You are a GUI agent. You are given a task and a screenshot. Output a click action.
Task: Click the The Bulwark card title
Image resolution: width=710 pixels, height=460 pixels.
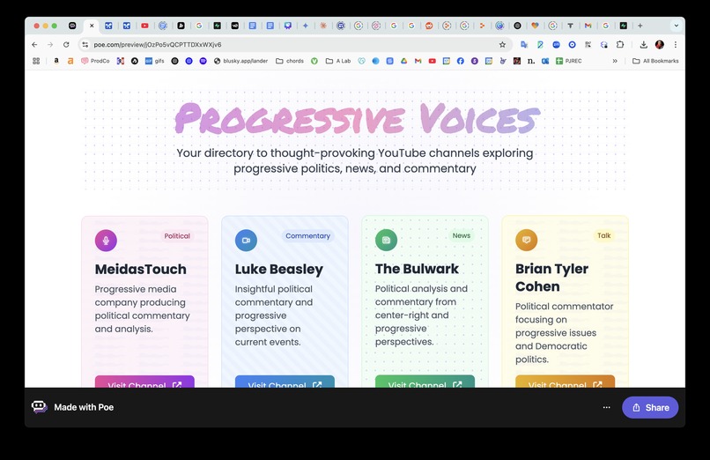[x=417, y=269]
